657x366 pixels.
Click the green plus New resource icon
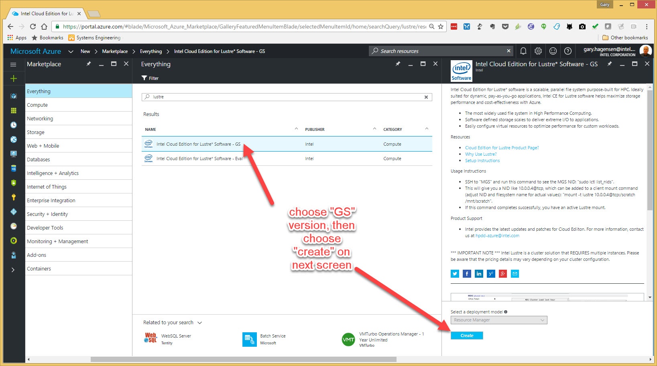[x=13, y=79]
